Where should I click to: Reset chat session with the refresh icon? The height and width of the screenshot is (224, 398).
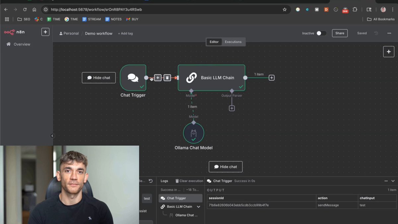[x=151, y=181]
